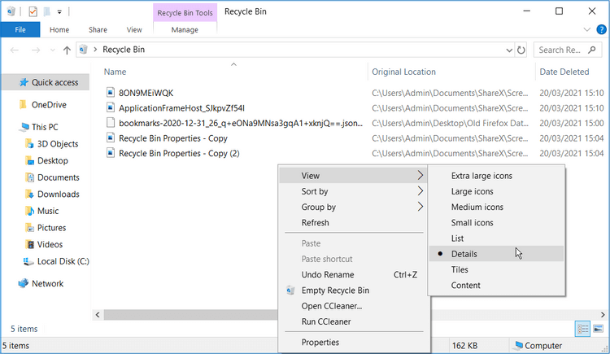Click the Recycle Bin icon in address bar
610x354 pixels.
coord(83,50)
